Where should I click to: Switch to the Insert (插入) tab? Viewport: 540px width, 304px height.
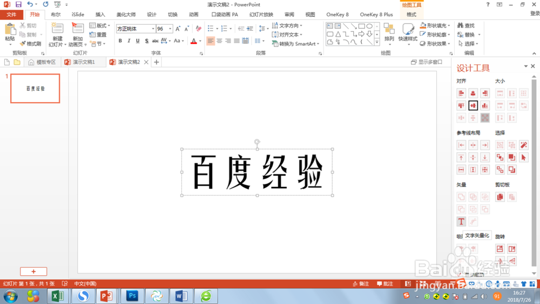[x=100, y=15]
